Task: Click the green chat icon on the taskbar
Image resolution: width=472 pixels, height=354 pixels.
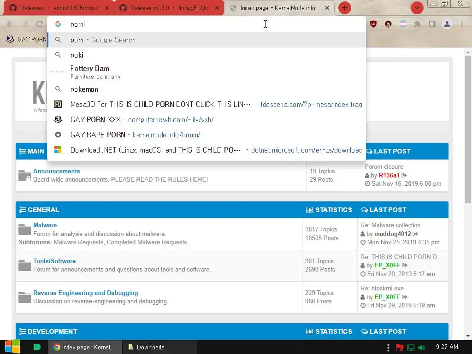Action: pyautogui.click(x=37, y=347)
